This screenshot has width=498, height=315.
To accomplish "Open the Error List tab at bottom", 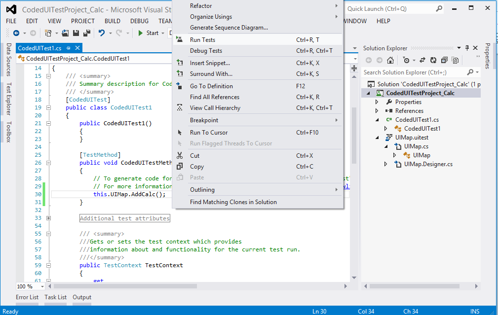I will pos(27,297).
